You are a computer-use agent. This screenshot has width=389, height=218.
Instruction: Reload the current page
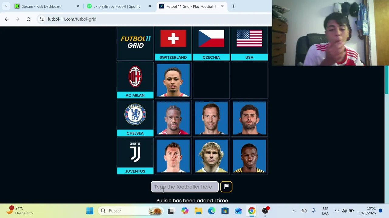29,19
